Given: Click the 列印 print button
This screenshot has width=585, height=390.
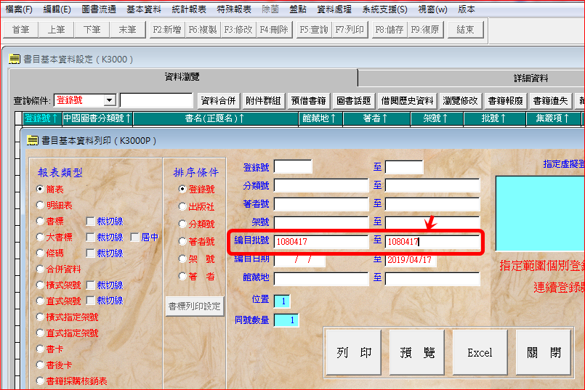Looking at the screenshot, I should click(354, 352).
